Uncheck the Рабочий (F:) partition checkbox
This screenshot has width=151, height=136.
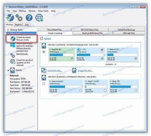[x=136, y=58]
